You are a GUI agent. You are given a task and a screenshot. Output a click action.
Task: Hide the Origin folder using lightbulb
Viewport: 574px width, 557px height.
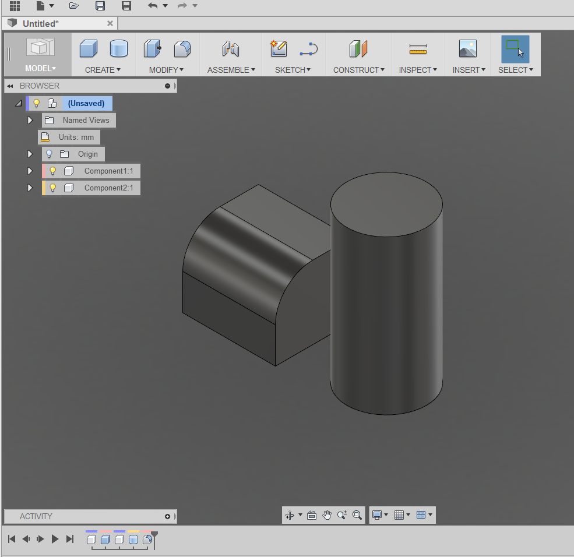click(x=49, y=154)
